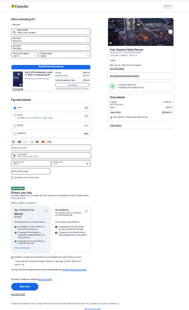
Task: Click Get $100 back from this trip banner
Action: tap(51, 67)
